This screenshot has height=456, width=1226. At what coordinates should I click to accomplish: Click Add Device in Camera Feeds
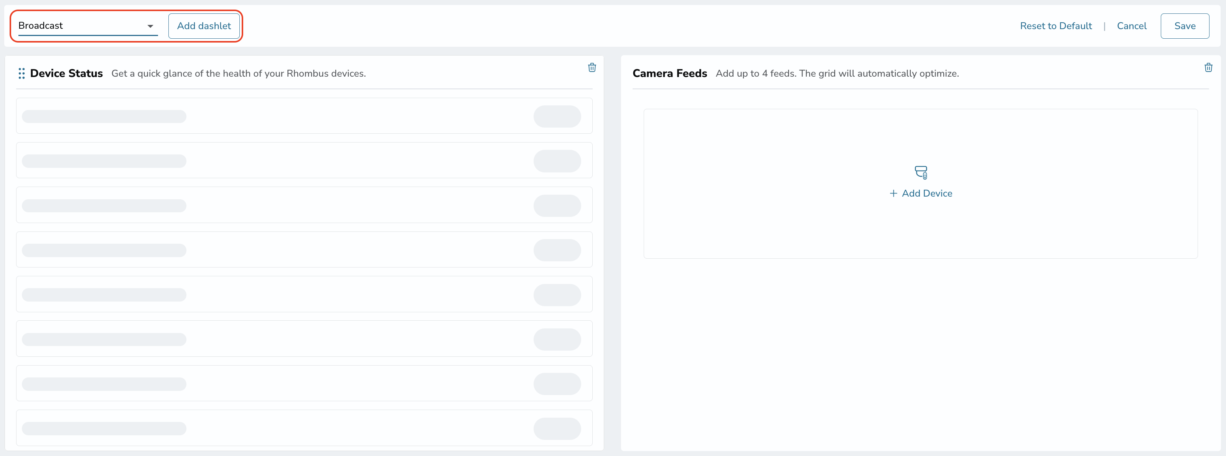tap(921, 194)
